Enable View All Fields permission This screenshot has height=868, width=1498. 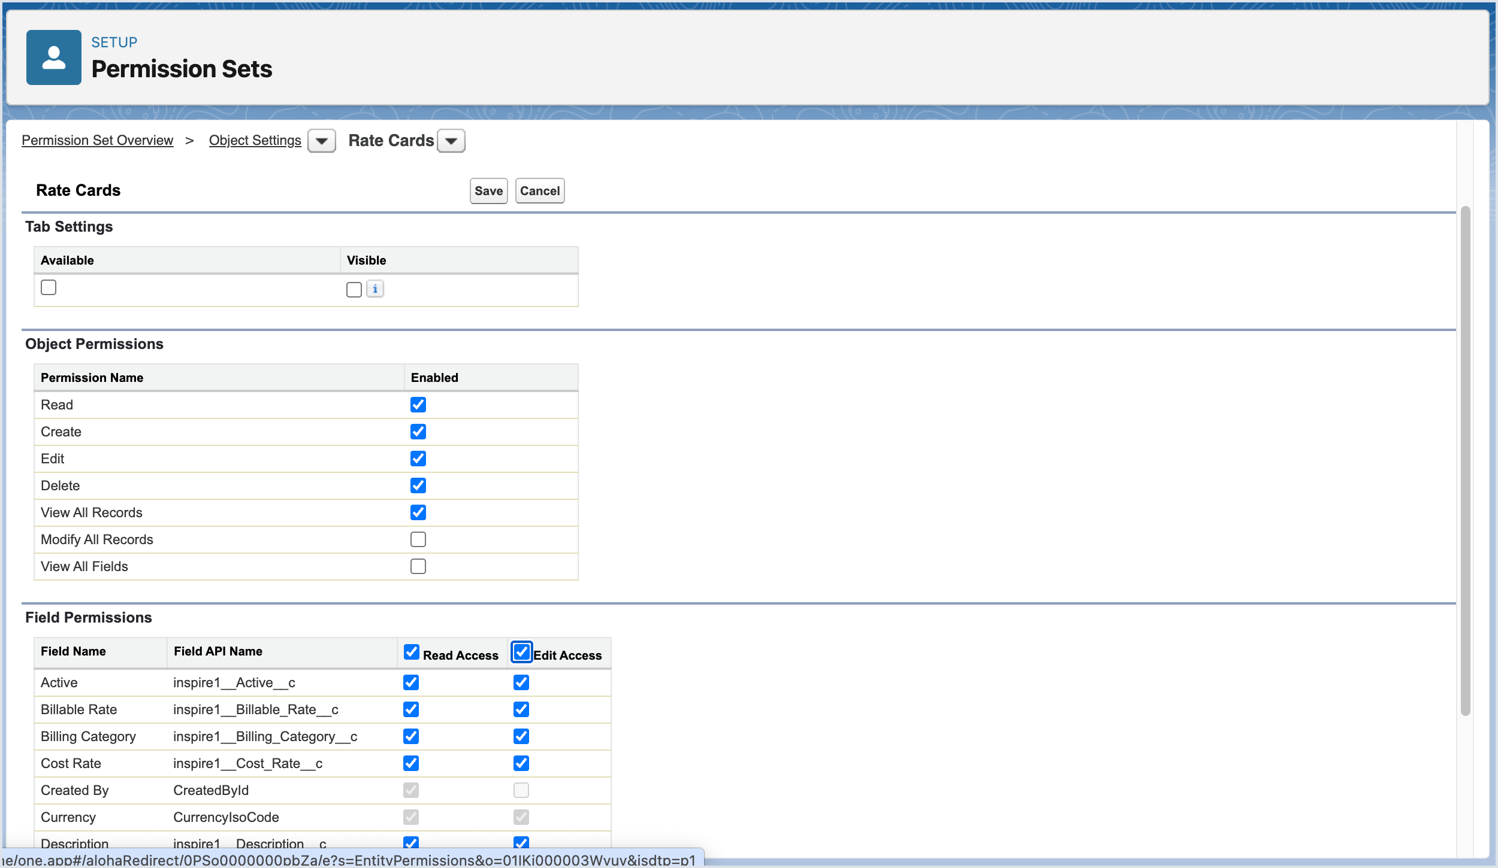(x=418, y=566)
